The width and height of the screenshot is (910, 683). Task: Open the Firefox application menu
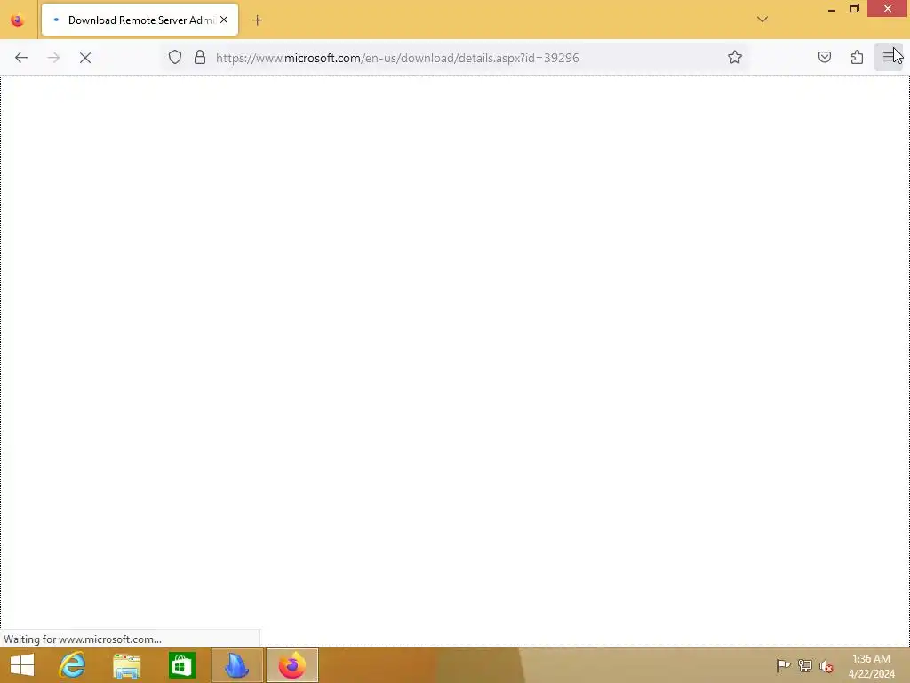coord(888,57)
